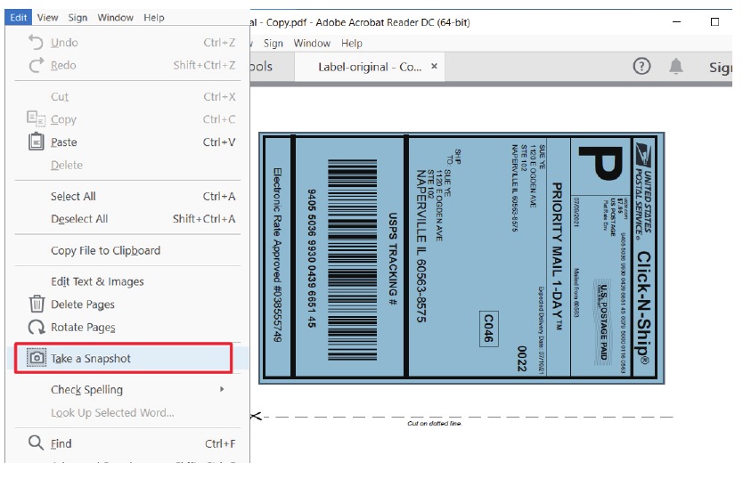Click the Find magnifier icon
Image resolution: width=743 pixels, height=479 pixels.
point(36,442)
